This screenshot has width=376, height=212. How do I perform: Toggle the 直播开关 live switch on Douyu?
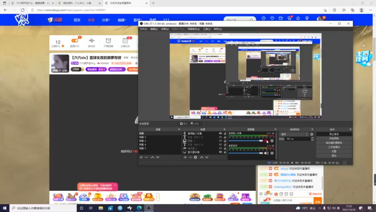point(75,41)
